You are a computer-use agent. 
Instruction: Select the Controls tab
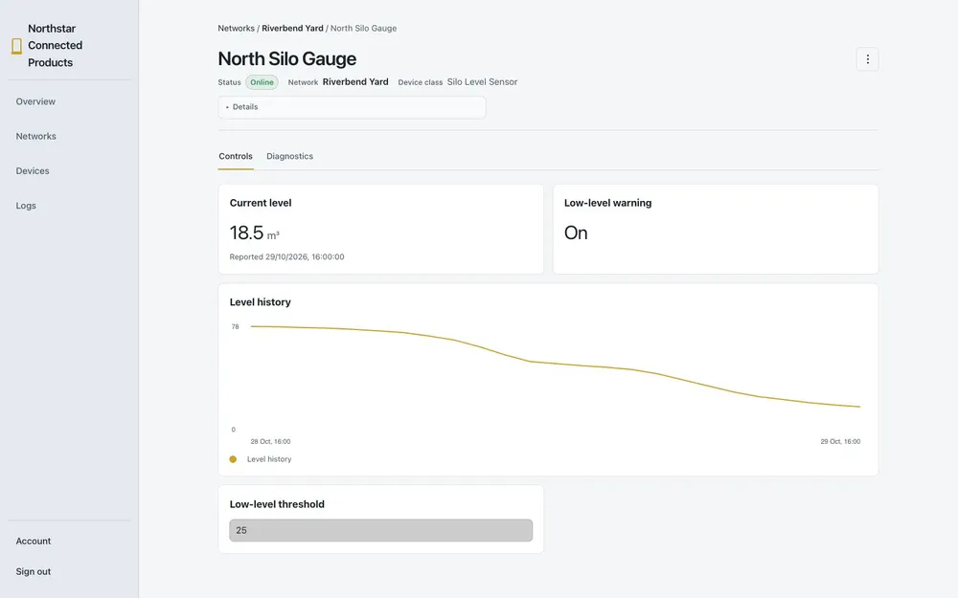coord(236,156)
